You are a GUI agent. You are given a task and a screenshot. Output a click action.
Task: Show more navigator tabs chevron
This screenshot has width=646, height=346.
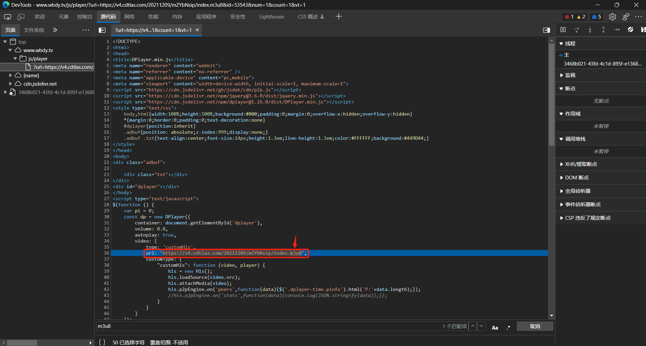[x=55, y=30]
